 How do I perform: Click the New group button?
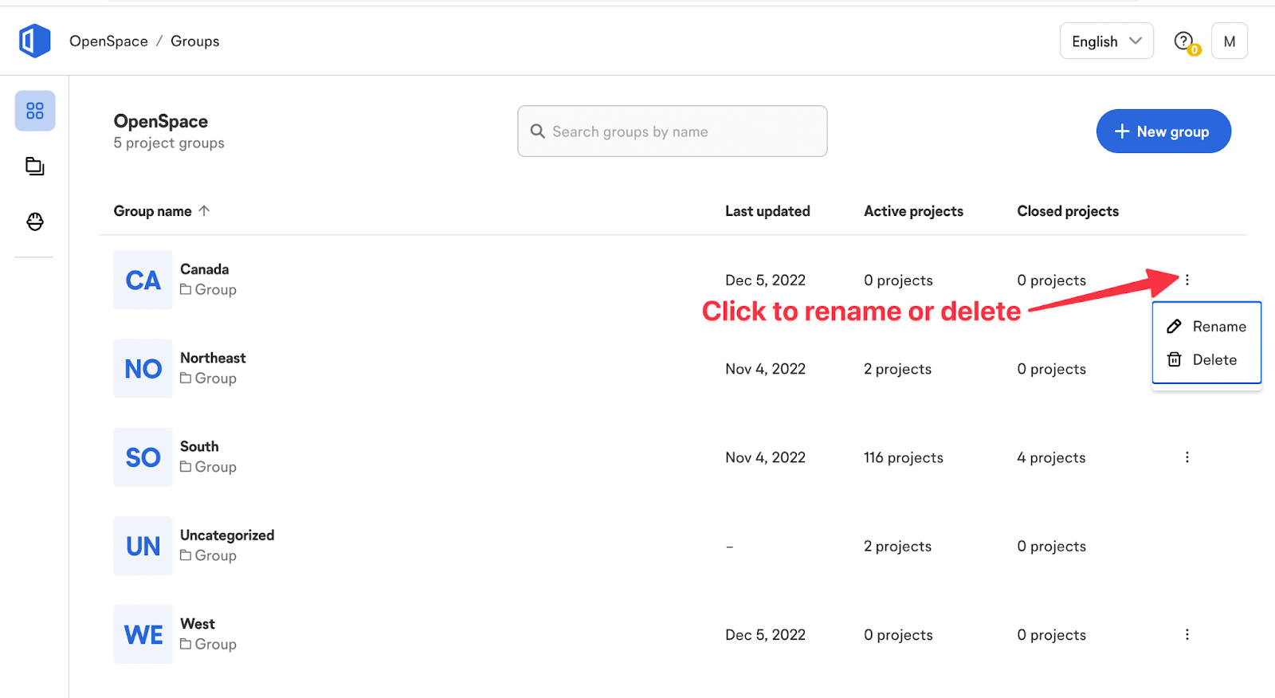coord(1163,131)
